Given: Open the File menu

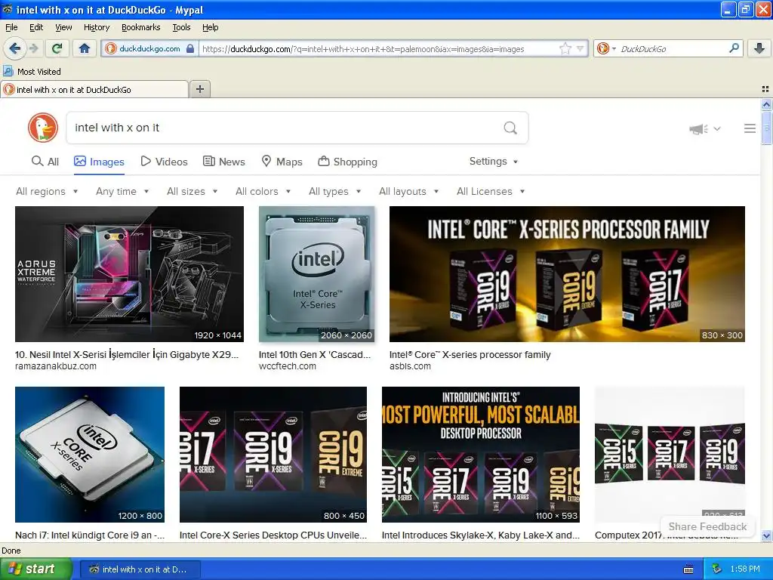Looking at the screenshot, I should (x=11, y=27).
